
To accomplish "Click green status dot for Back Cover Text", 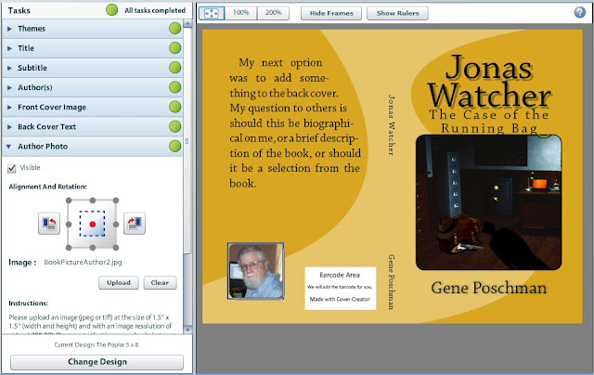I will coord(175,126).
